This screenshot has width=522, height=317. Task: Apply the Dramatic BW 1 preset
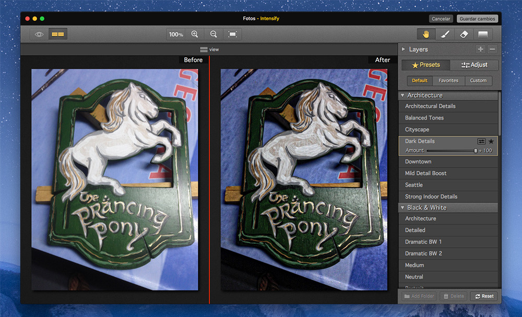coord(448,242)
